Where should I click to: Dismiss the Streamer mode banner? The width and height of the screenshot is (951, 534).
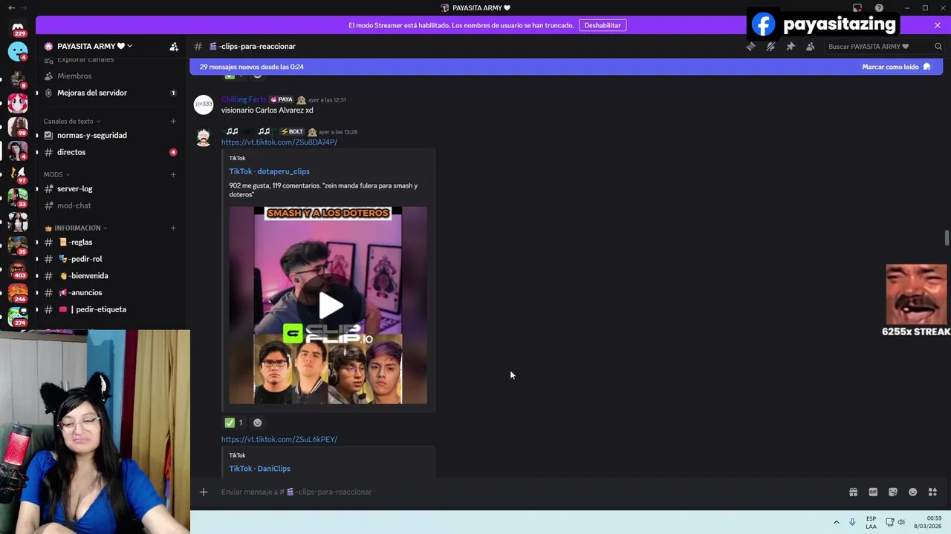click(x=938, y=25)
